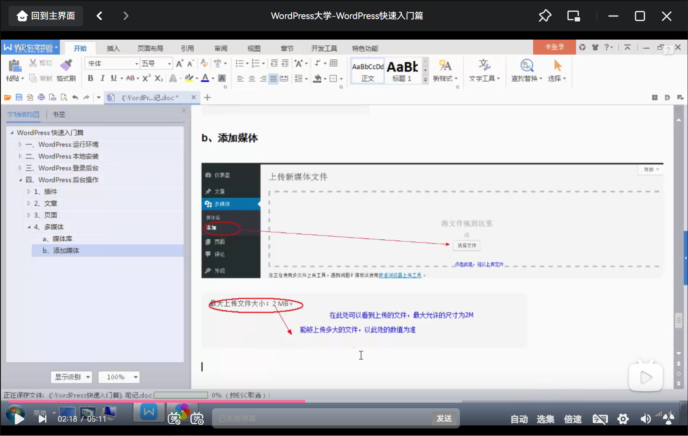
Task: Collapse 四、WordPress 后台操作 tree node
Action: 20,180
